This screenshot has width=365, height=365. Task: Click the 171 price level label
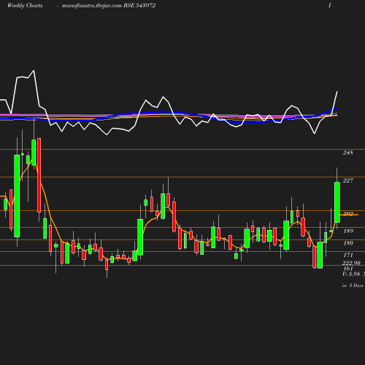(348, 255)
